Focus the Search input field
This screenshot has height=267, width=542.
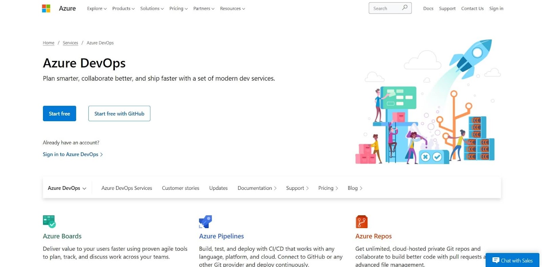390,8
